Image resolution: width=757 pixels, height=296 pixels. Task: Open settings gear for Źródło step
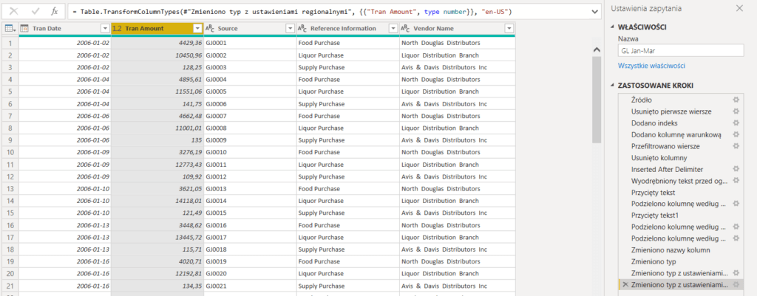[x=736, y=100]
